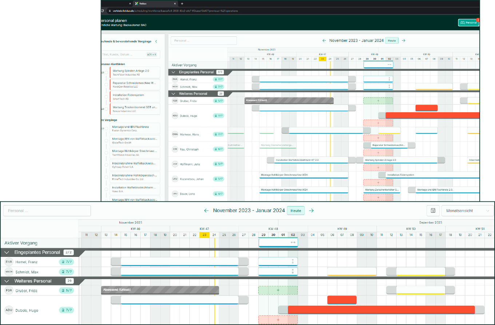Click the CMA avatar of Markese, Hans
The height and width of the screenshot is (325, 495).
(x=175, y=134)
